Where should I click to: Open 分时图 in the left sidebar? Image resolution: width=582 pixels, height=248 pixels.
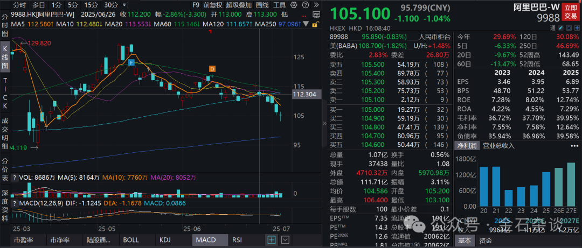(x=5, y=25)
